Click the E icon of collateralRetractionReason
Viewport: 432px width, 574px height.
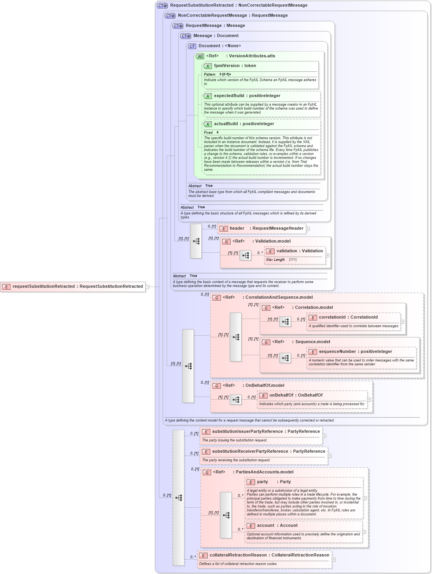point(203,555)
